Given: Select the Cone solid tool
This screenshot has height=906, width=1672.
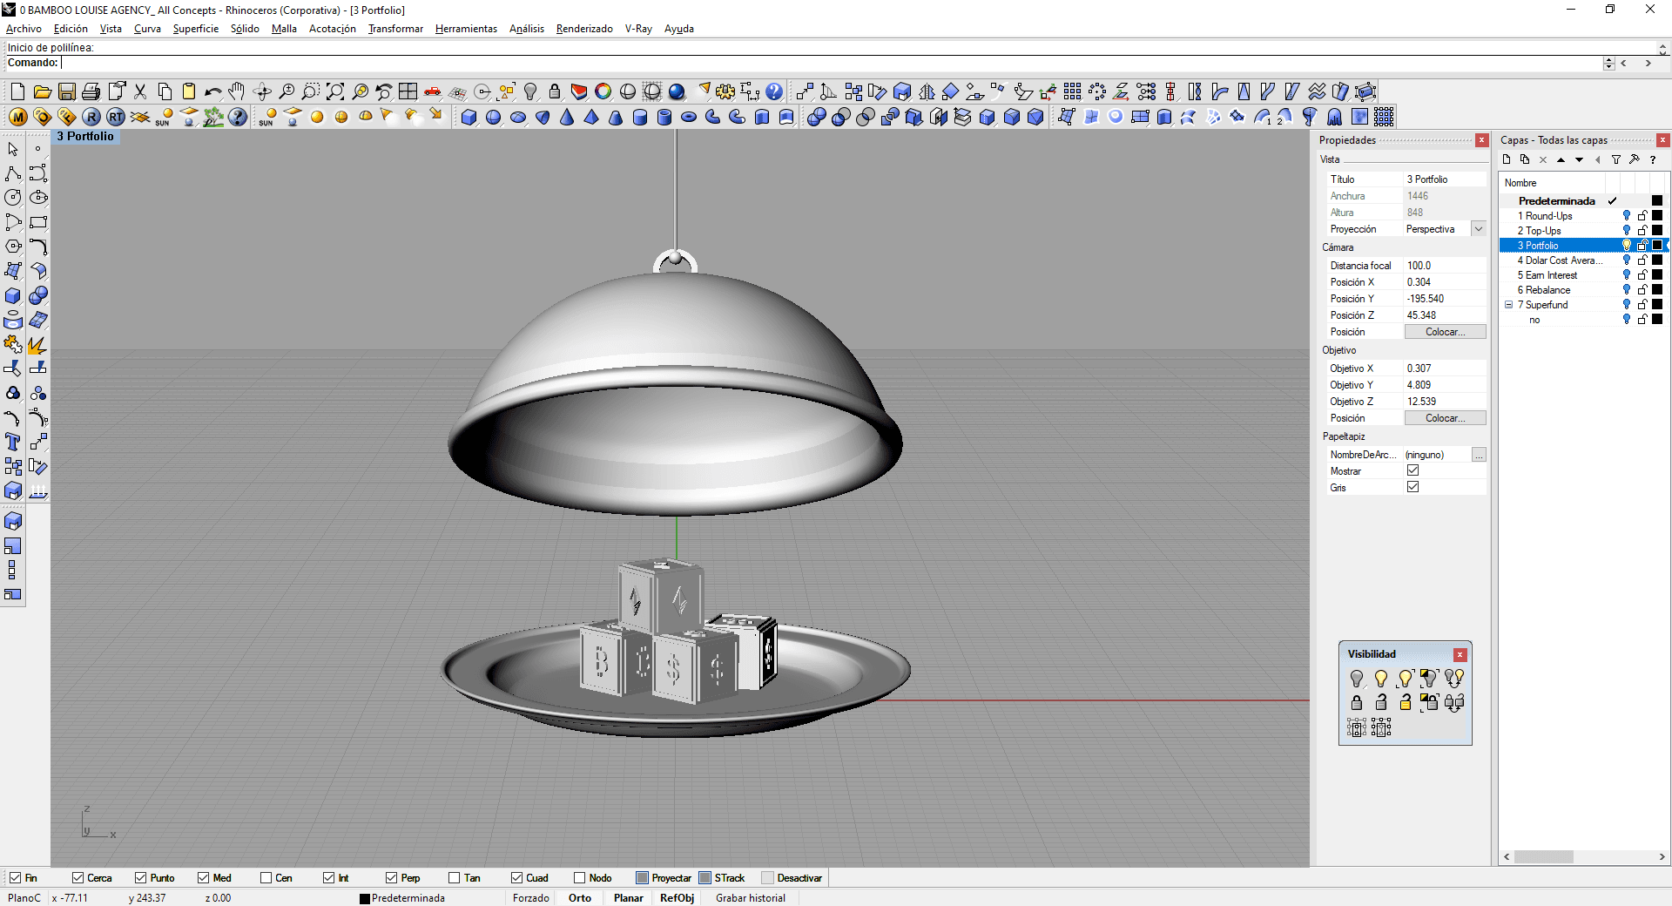Looking at the screenshot, I should [567, 117].
